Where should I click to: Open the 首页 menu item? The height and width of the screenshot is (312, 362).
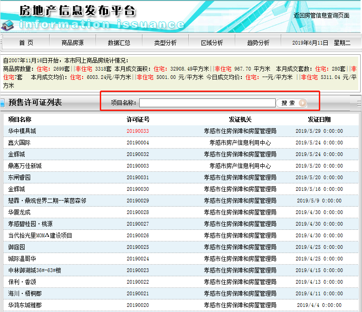tap(26, 43)
